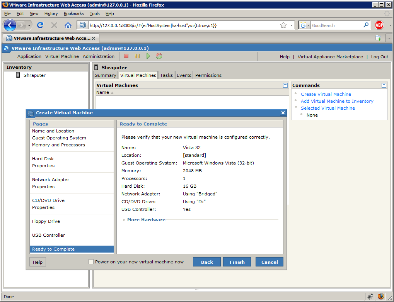The width and height of the screenshot is (394, 302).
Task: Close the Create Virtual Machine dialog
Action: pyautogui.click(x=283, y=113)
